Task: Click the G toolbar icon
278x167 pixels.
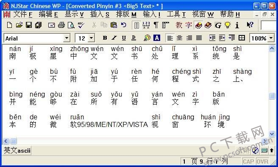Action: click(x=218, y=25)
